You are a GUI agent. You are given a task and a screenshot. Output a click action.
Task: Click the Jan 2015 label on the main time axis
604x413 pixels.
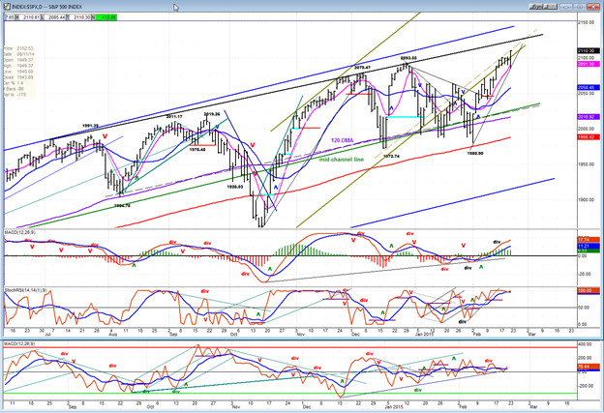tap(424, 335)
